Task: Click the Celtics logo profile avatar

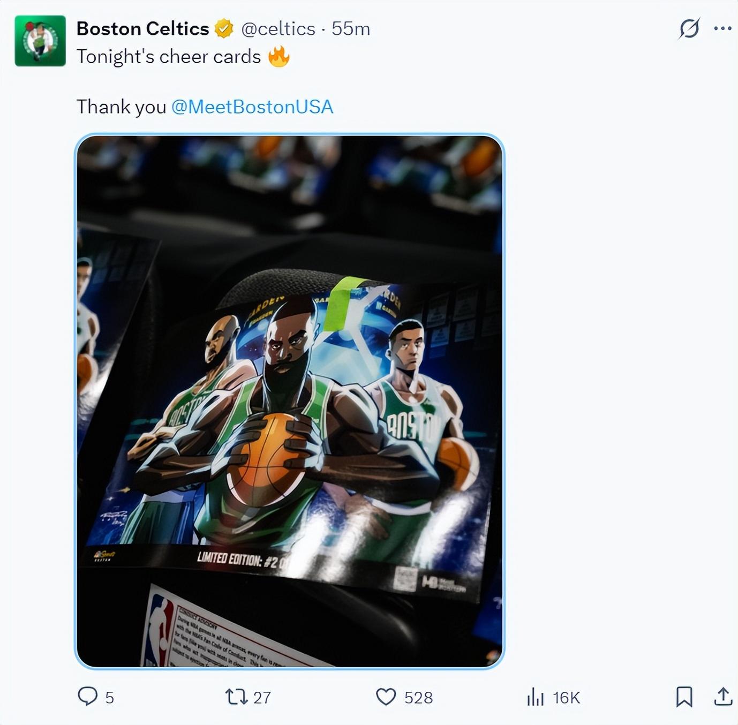Action: click(40, 41)
